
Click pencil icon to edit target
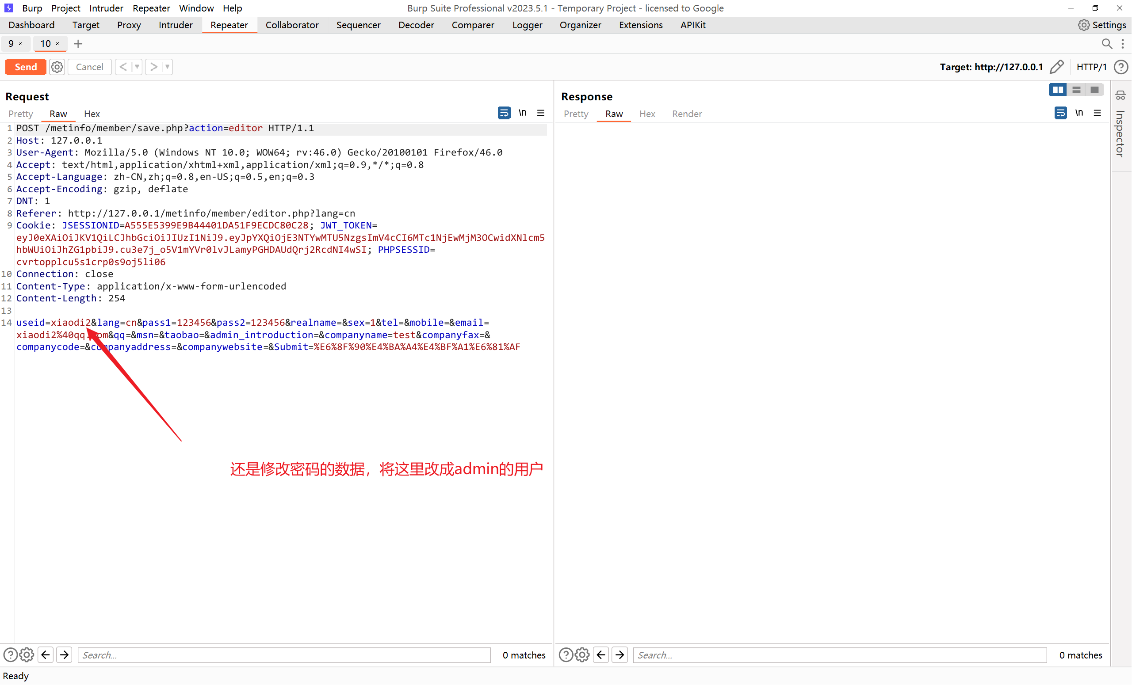click(x=1057, y=67)
